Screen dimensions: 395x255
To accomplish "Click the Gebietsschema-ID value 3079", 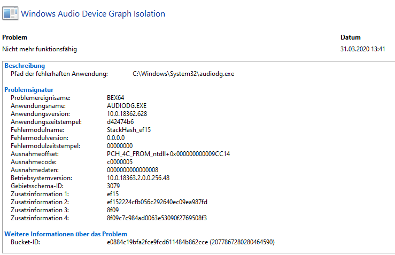I will [113, 186].
